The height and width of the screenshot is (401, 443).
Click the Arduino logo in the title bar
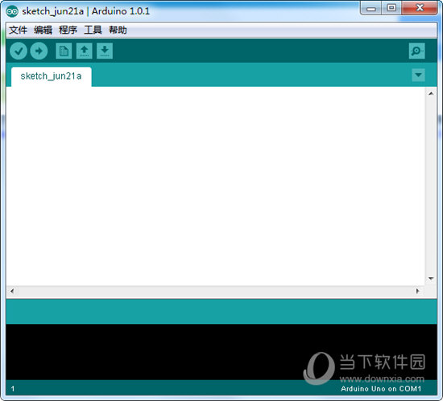(x=12, y=11)
